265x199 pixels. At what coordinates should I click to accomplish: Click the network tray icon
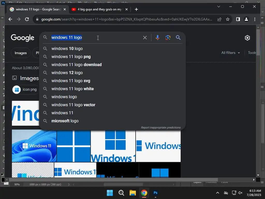click(x=234, y=193)
